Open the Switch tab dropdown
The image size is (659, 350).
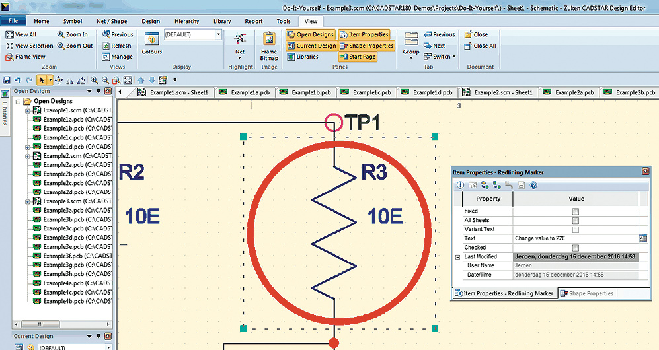point(443,57)
